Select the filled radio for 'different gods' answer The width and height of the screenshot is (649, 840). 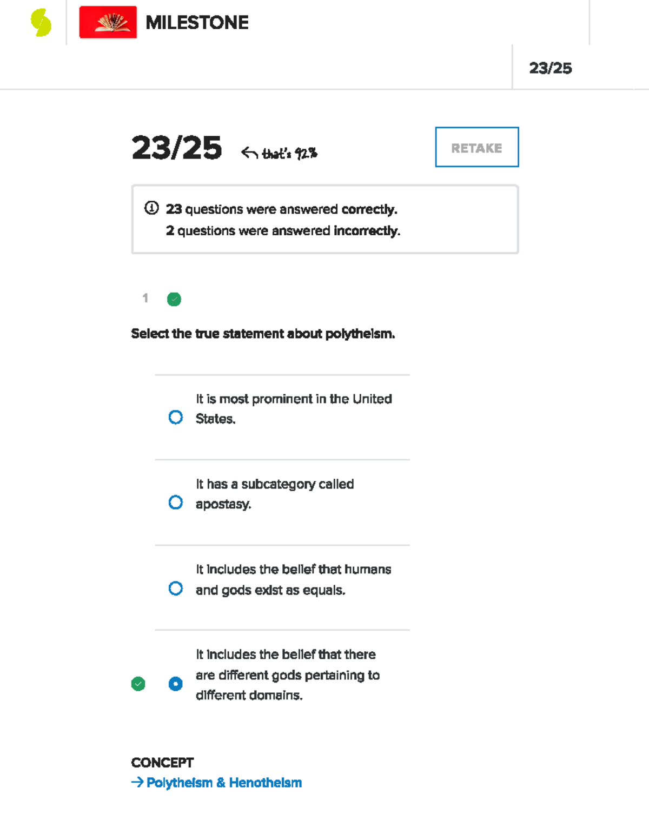176,684
